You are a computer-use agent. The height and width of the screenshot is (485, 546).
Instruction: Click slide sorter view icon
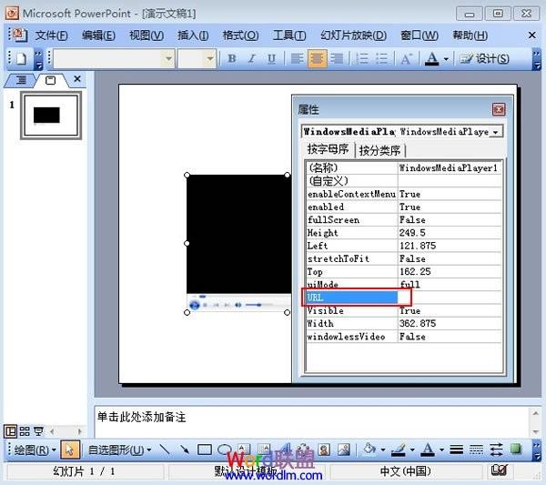(25, 431)
